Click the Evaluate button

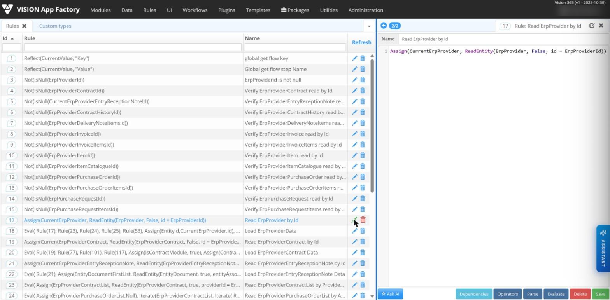[556, 294]
